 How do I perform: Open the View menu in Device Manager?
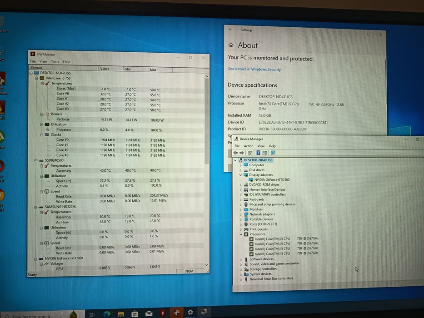(261, 146)
